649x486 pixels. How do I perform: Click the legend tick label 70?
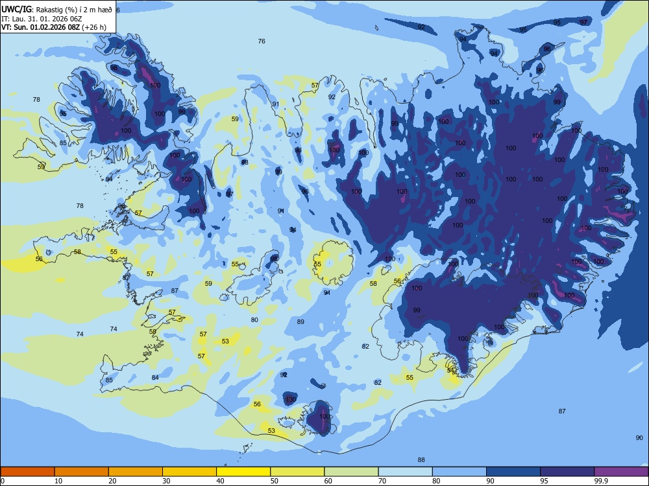(382, 481)
